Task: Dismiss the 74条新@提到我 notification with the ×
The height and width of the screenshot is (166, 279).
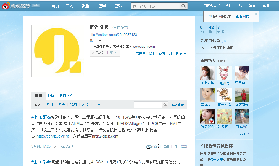Action: [256, 14]
